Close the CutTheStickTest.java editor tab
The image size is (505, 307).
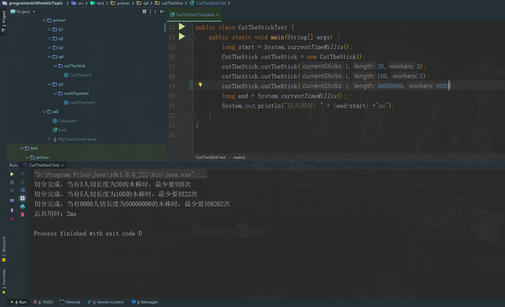(217, 15)
